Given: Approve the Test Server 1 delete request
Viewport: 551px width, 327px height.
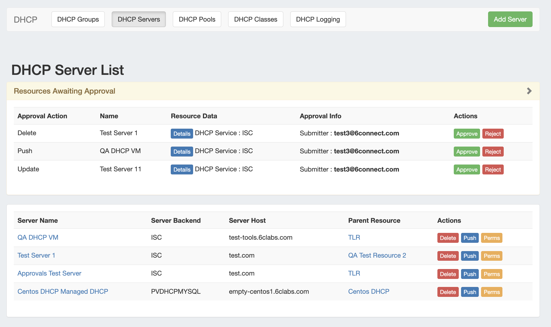Looking at the screenshot, I should [467, 134].
